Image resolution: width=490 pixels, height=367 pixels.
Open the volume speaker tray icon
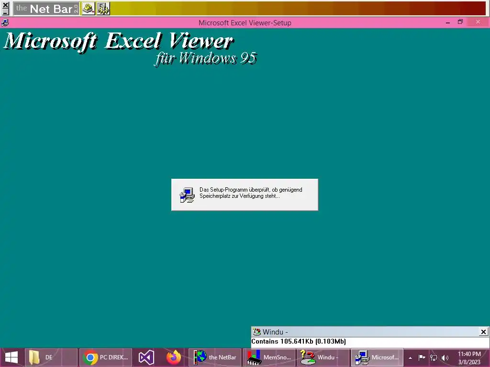click(445, 357)
